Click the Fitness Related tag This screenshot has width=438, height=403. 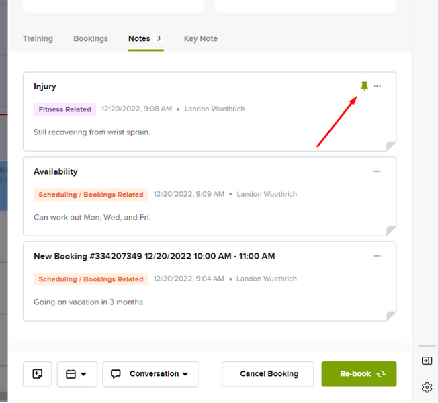tap(64, 109)
